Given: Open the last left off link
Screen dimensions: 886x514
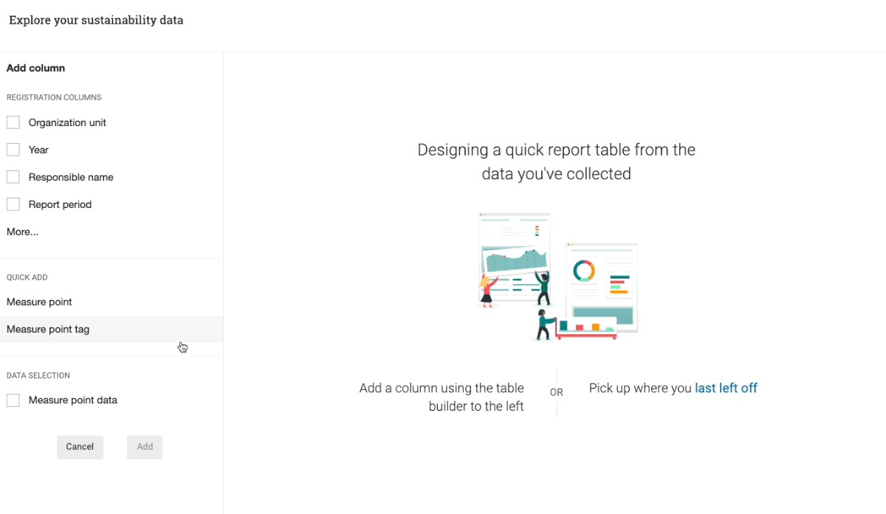Looking at the screenshot, I should (726, 388).
